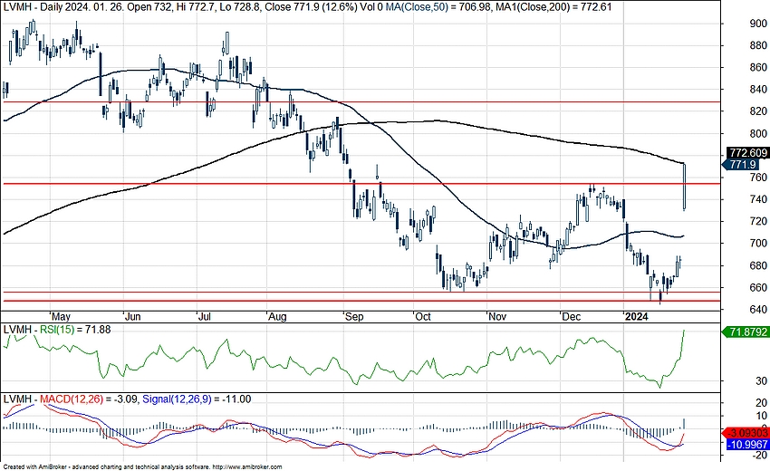Select the Sep marker on the time axis

[353, 318]
